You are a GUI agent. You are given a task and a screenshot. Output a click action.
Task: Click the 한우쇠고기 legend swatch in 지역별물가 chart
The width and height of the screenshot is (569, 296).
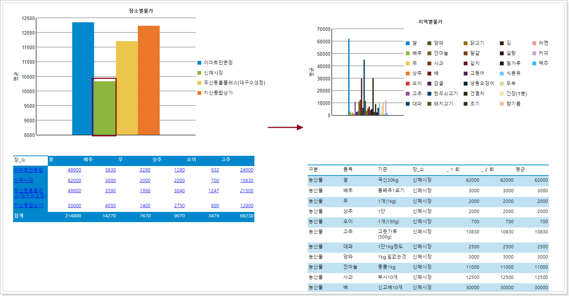click(429, 94)
